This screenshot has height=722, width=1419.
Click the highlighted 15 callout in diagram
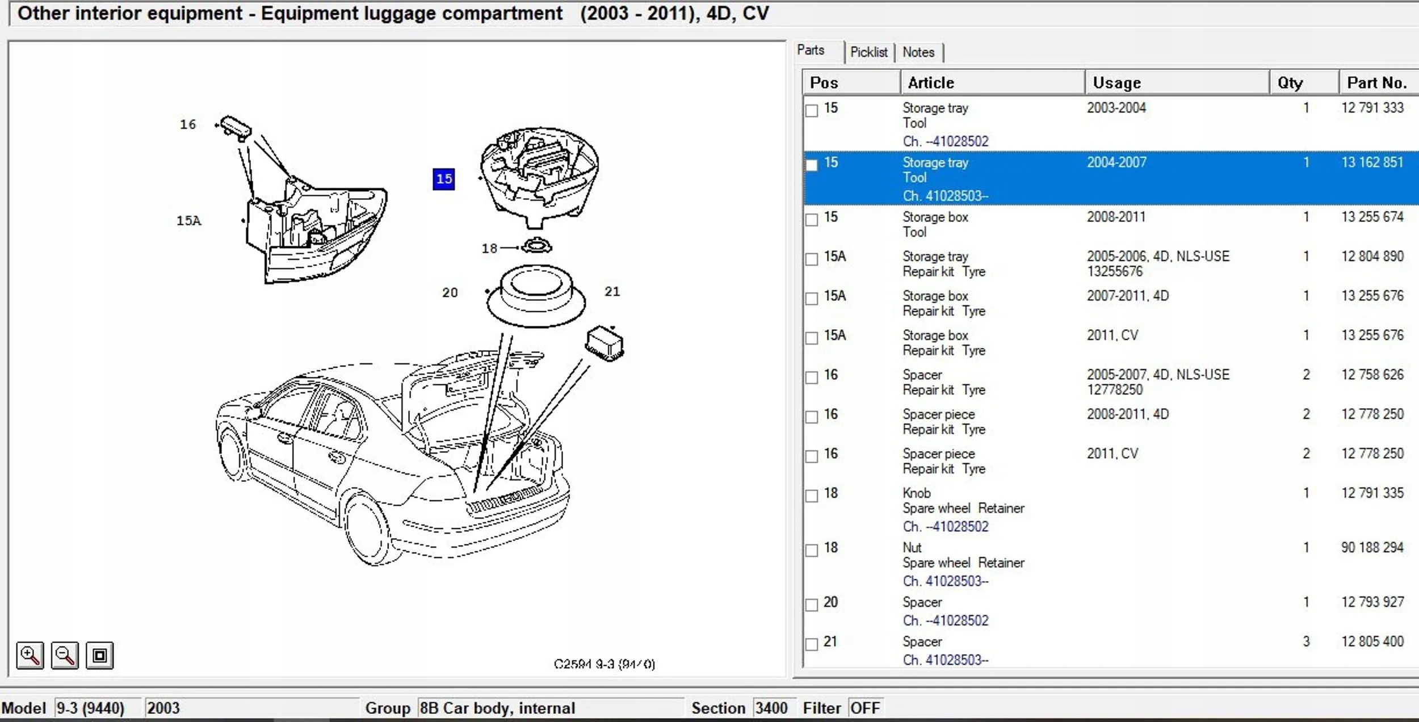pos(443,179)
